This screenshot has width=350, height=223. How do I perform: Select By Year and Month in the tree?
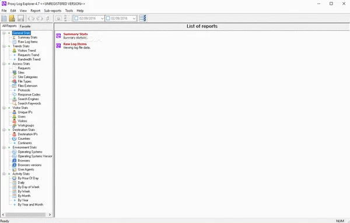[30, 205]
